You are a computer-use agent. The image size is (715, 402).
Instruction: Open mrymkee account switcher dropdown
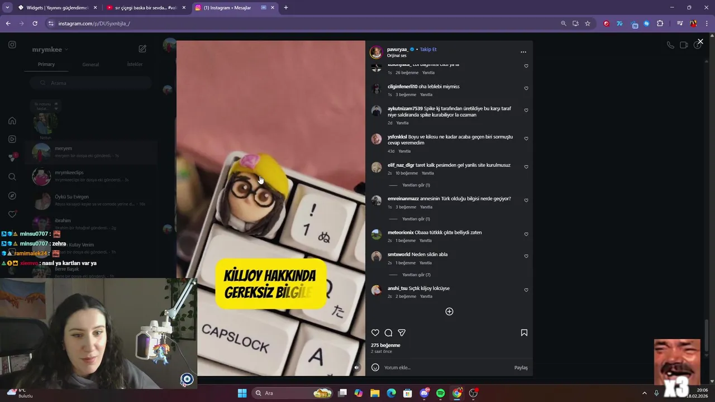point(50,49)
